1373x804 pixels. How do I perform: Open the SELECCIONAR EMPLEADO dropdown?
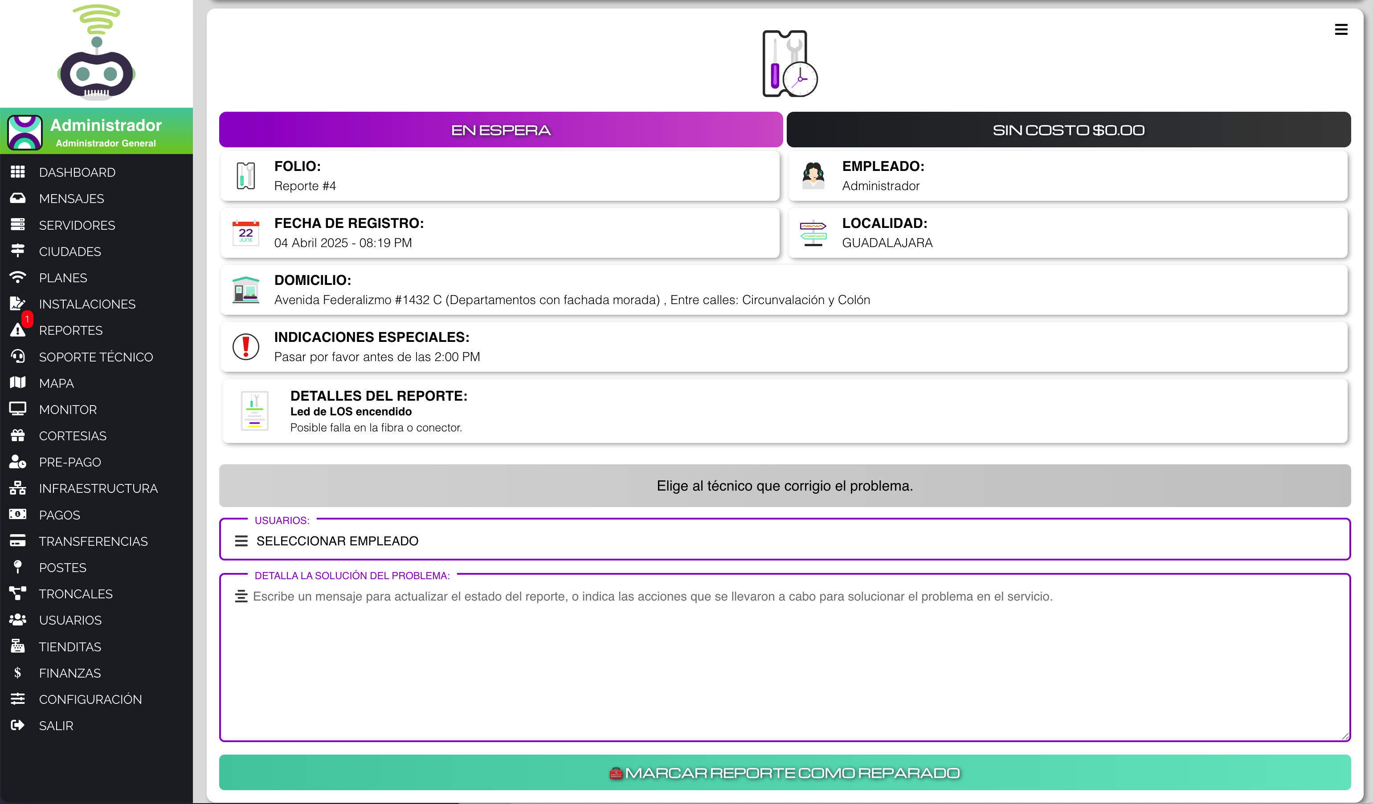click(x=785, y=540)
